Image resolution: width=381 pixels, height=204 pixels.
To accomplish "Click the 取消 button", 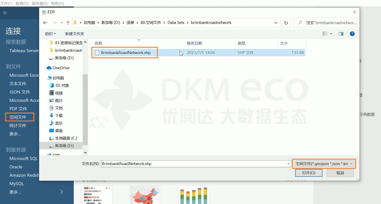I will pos(340,173).
